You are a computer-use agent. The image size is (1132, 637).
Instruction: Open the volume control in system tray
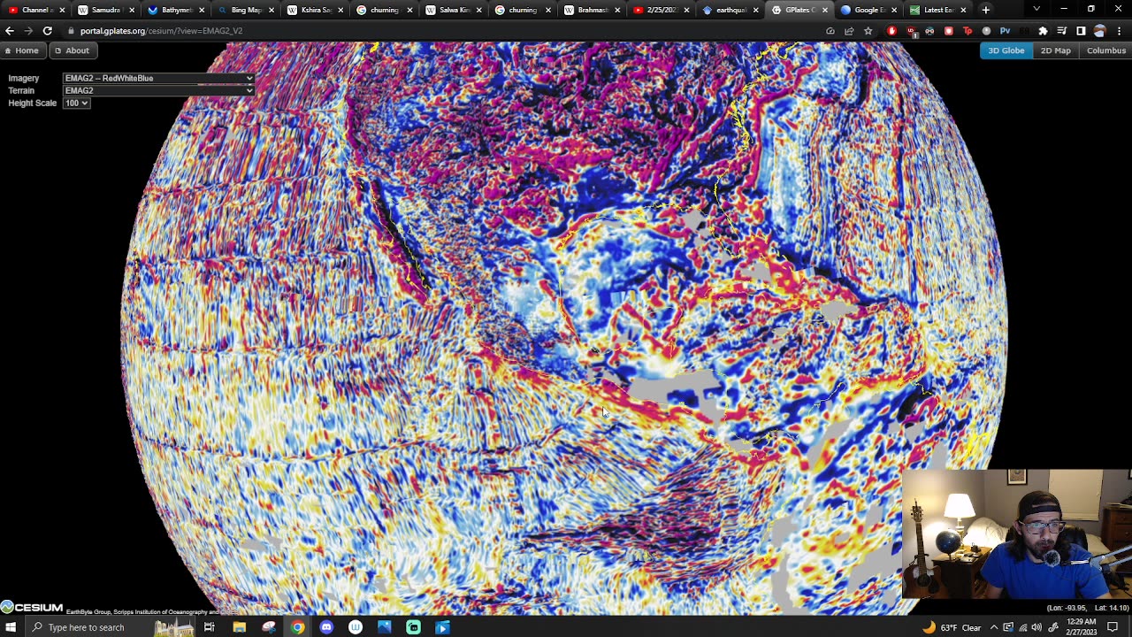pyautogui.click(x=1036, y=627)
